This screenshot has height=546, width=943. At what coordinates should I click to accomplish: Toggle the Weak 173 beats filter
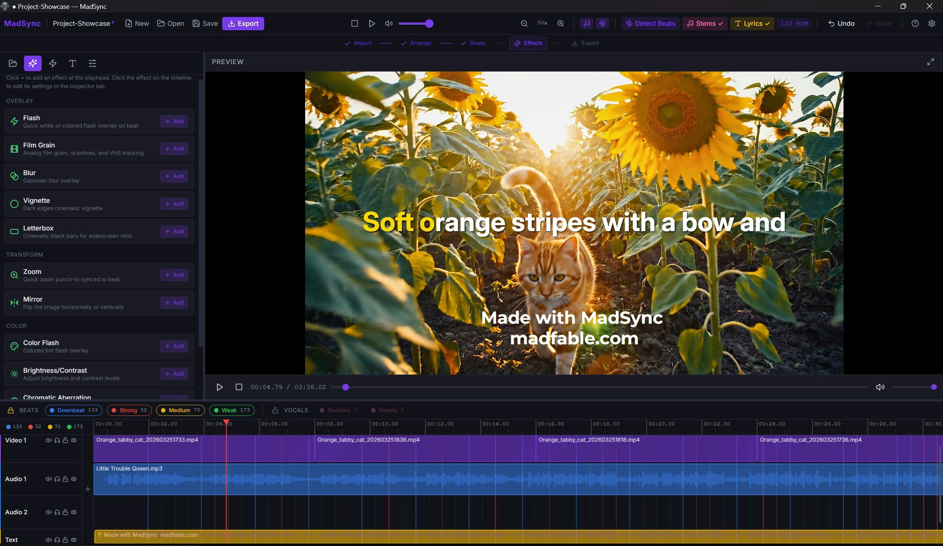coord(231,410)
